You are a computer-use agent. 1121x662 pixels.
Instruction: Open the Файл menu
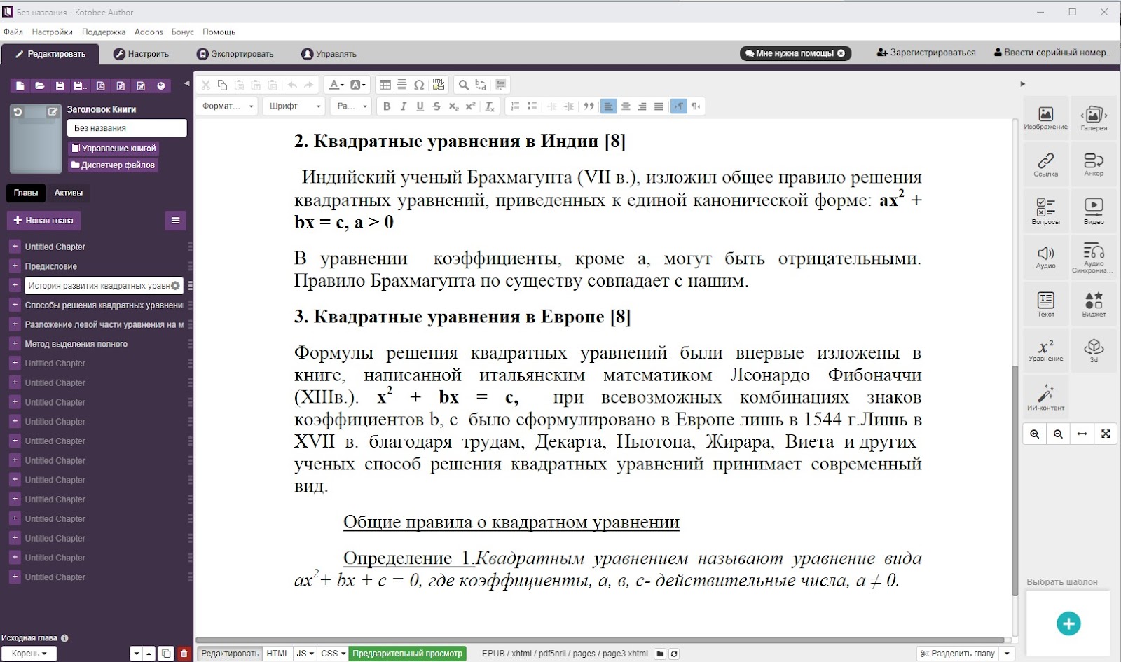[x=13, y=32]
